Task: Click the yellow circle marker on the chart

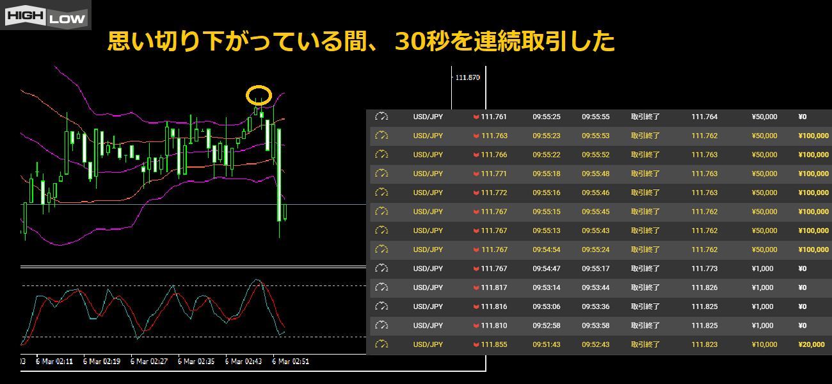Action: 258,95
